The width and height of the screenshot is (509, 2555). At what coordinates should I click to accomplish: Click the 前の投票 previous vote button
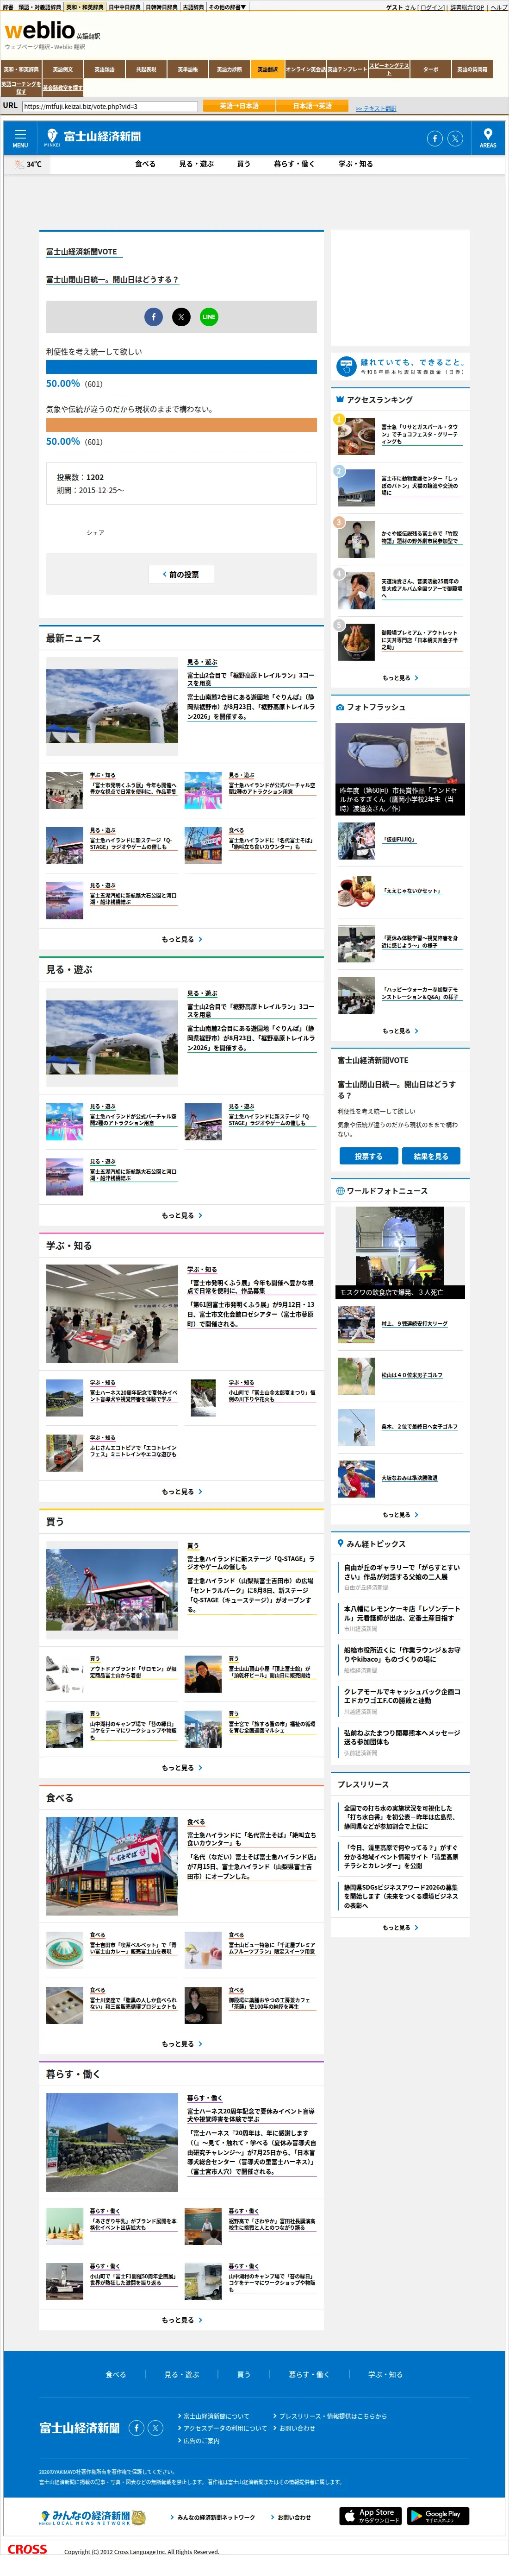pyautogui.click(x=181, y=574)
